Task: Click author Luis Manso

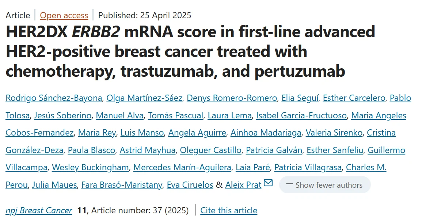Action: [x=142, y=133]
